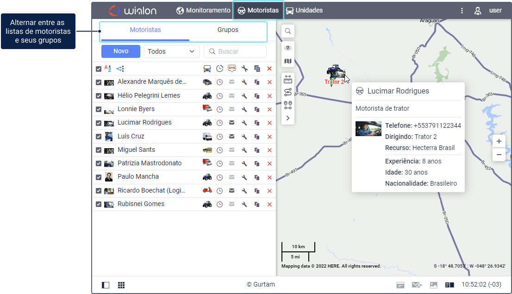Copy driver Hélio Pelegrini Lemes
512x294 pixels.
[x=257, y=96]
